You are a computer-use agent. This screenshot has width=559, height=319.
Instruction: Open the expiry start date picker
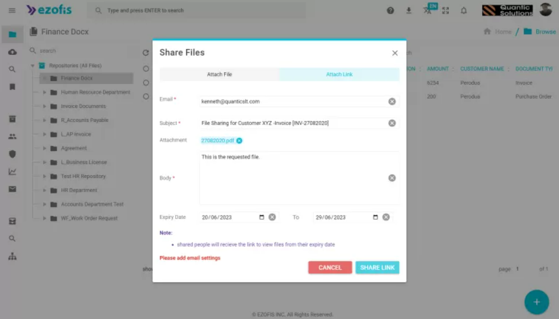pyautogui.click(x=261, y=217)
